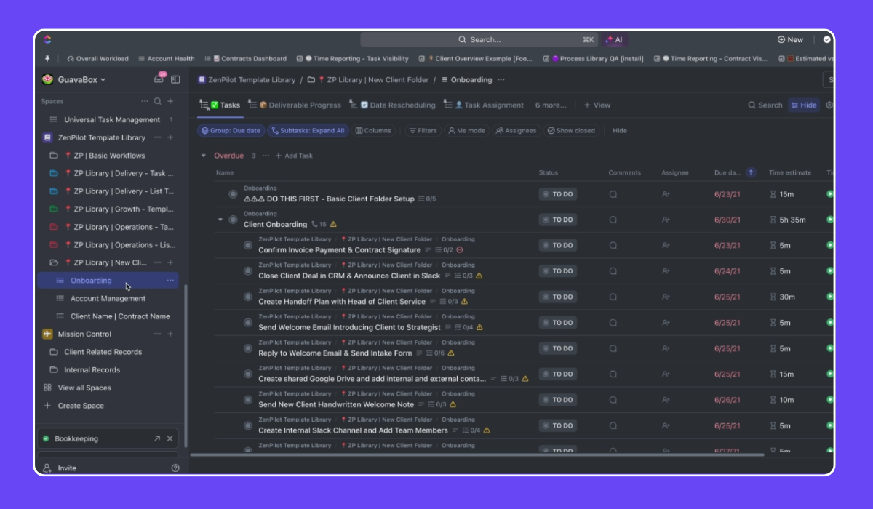Expand the Bookkeeping panel arrow icon
This screenshot has width=873, height=509.
click(x=156, y=439)
